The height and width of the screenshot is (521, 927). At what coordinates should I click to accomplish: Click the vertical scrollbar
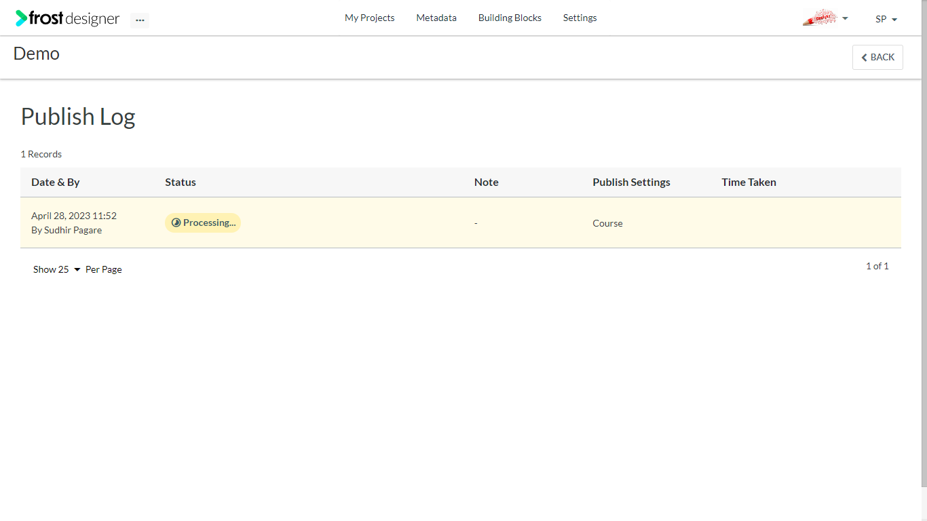pos(924,244)
